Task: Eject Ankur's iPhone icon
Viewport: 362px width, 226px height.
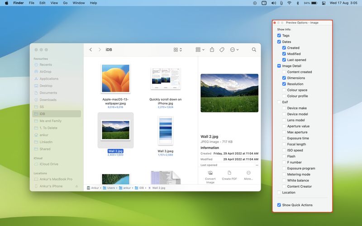Action: point(76,186)
